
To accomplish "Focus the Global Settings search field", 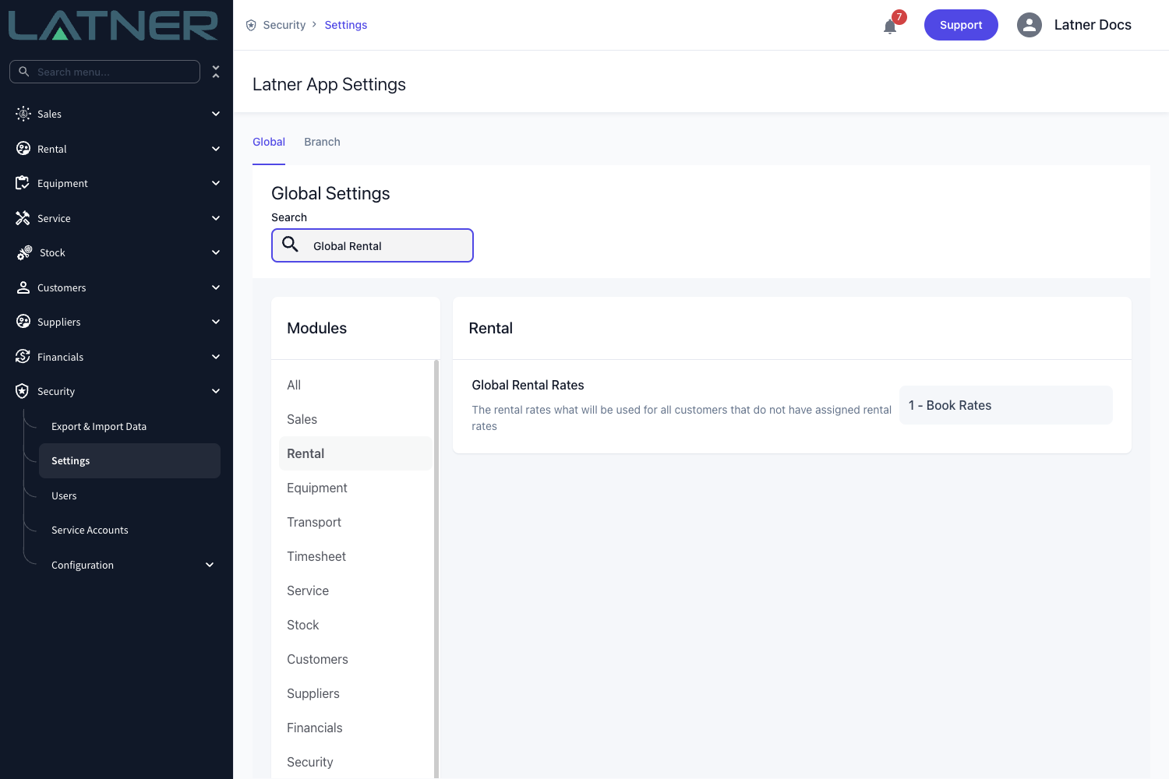I will (x=373, y=245).
